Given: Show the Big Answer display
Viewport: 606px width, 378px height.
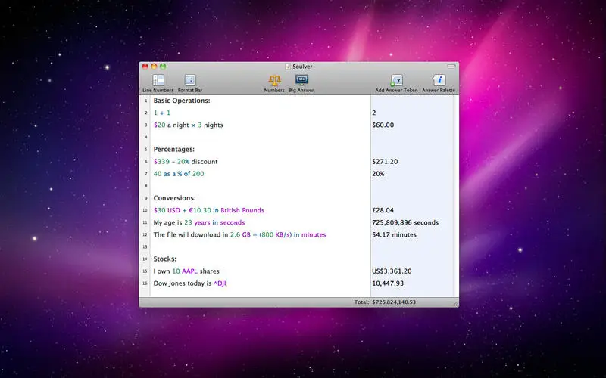Looking at the screenshot, I should [301, 83].
